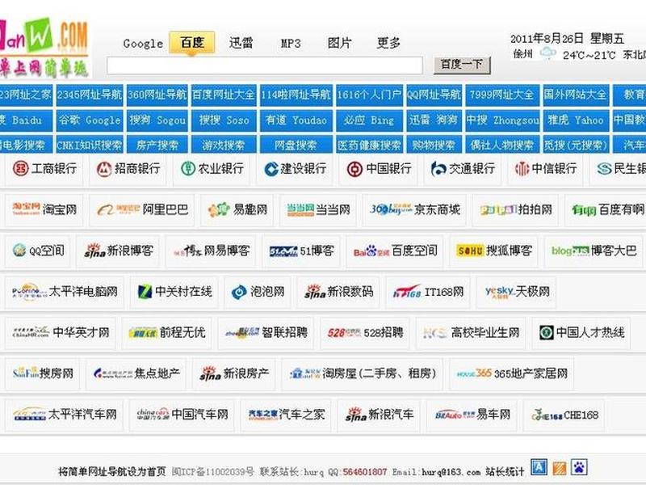
Task: Open 51博客 link
Action: (301, 251)
